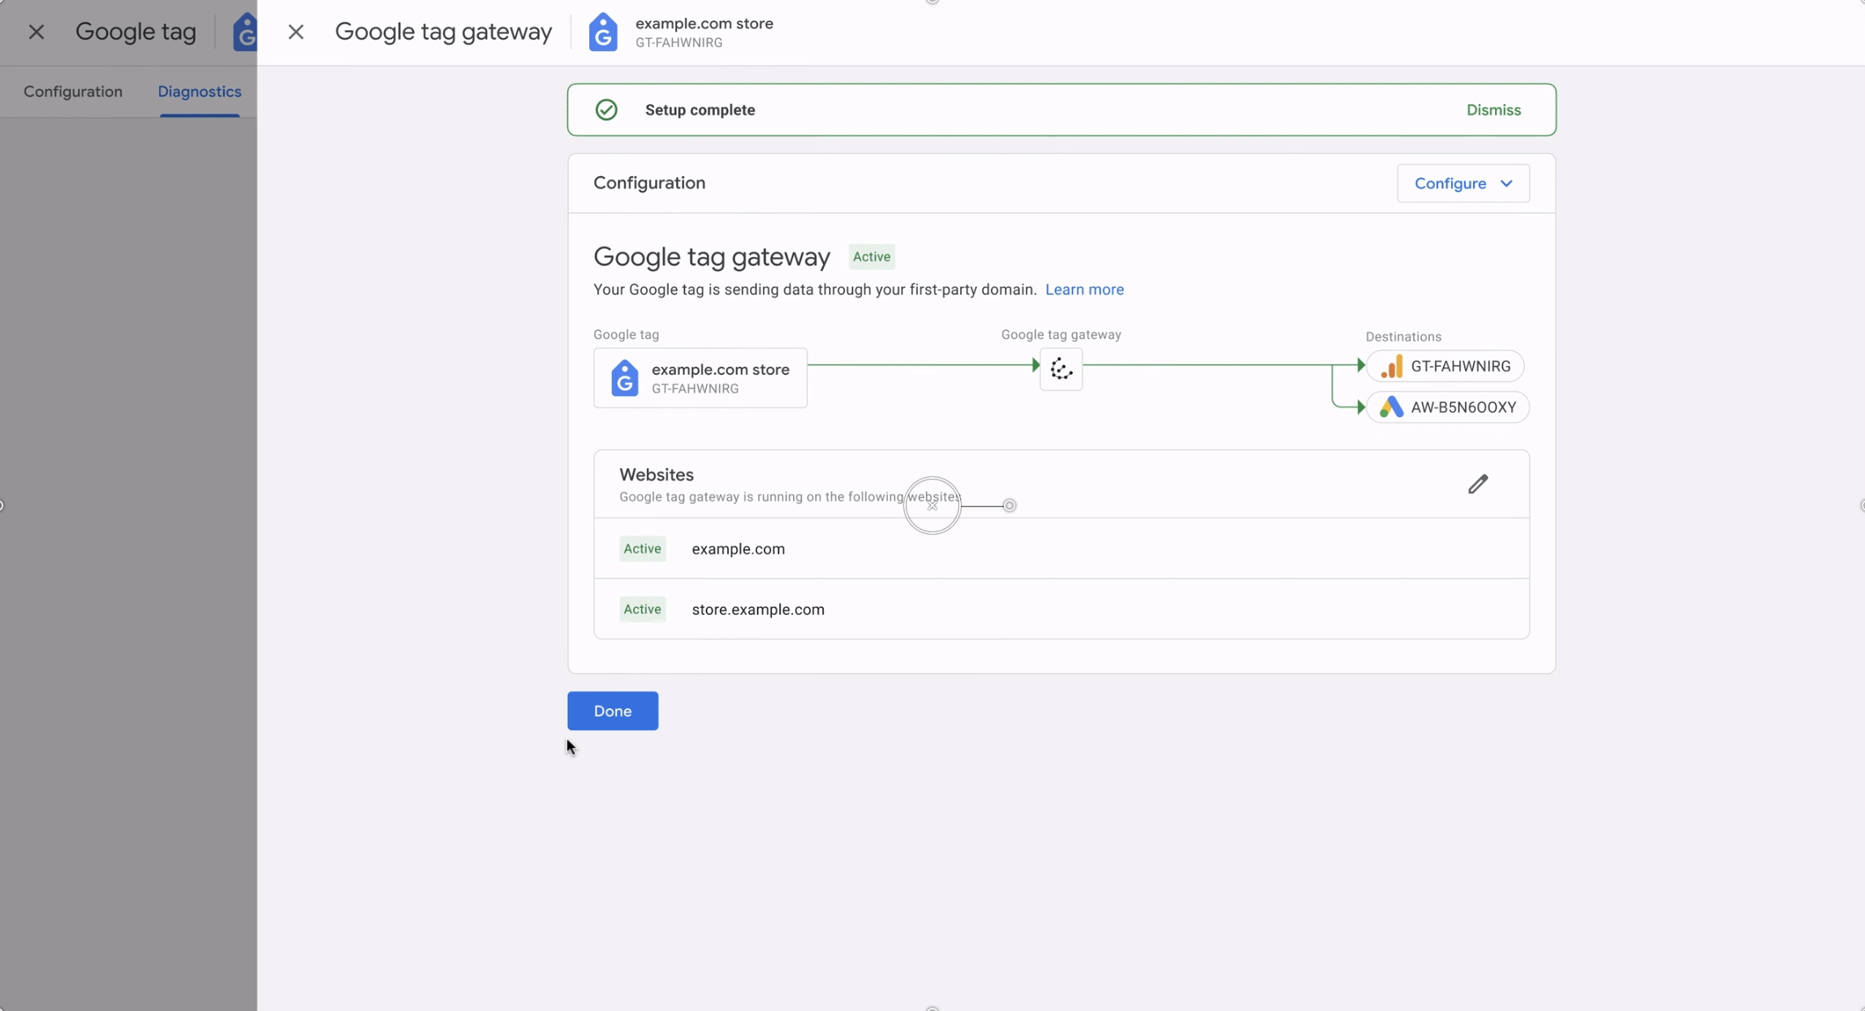Select the example.com website row
1865x1011 pixels.
click(1062, 549)
